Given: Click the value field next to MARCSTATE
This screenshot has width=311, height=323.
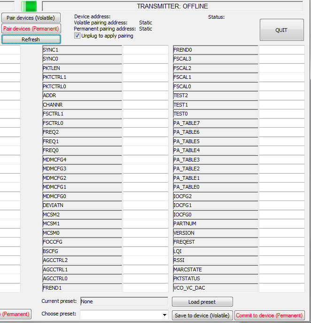Looking at the screenshot, I should coord(282,269).
